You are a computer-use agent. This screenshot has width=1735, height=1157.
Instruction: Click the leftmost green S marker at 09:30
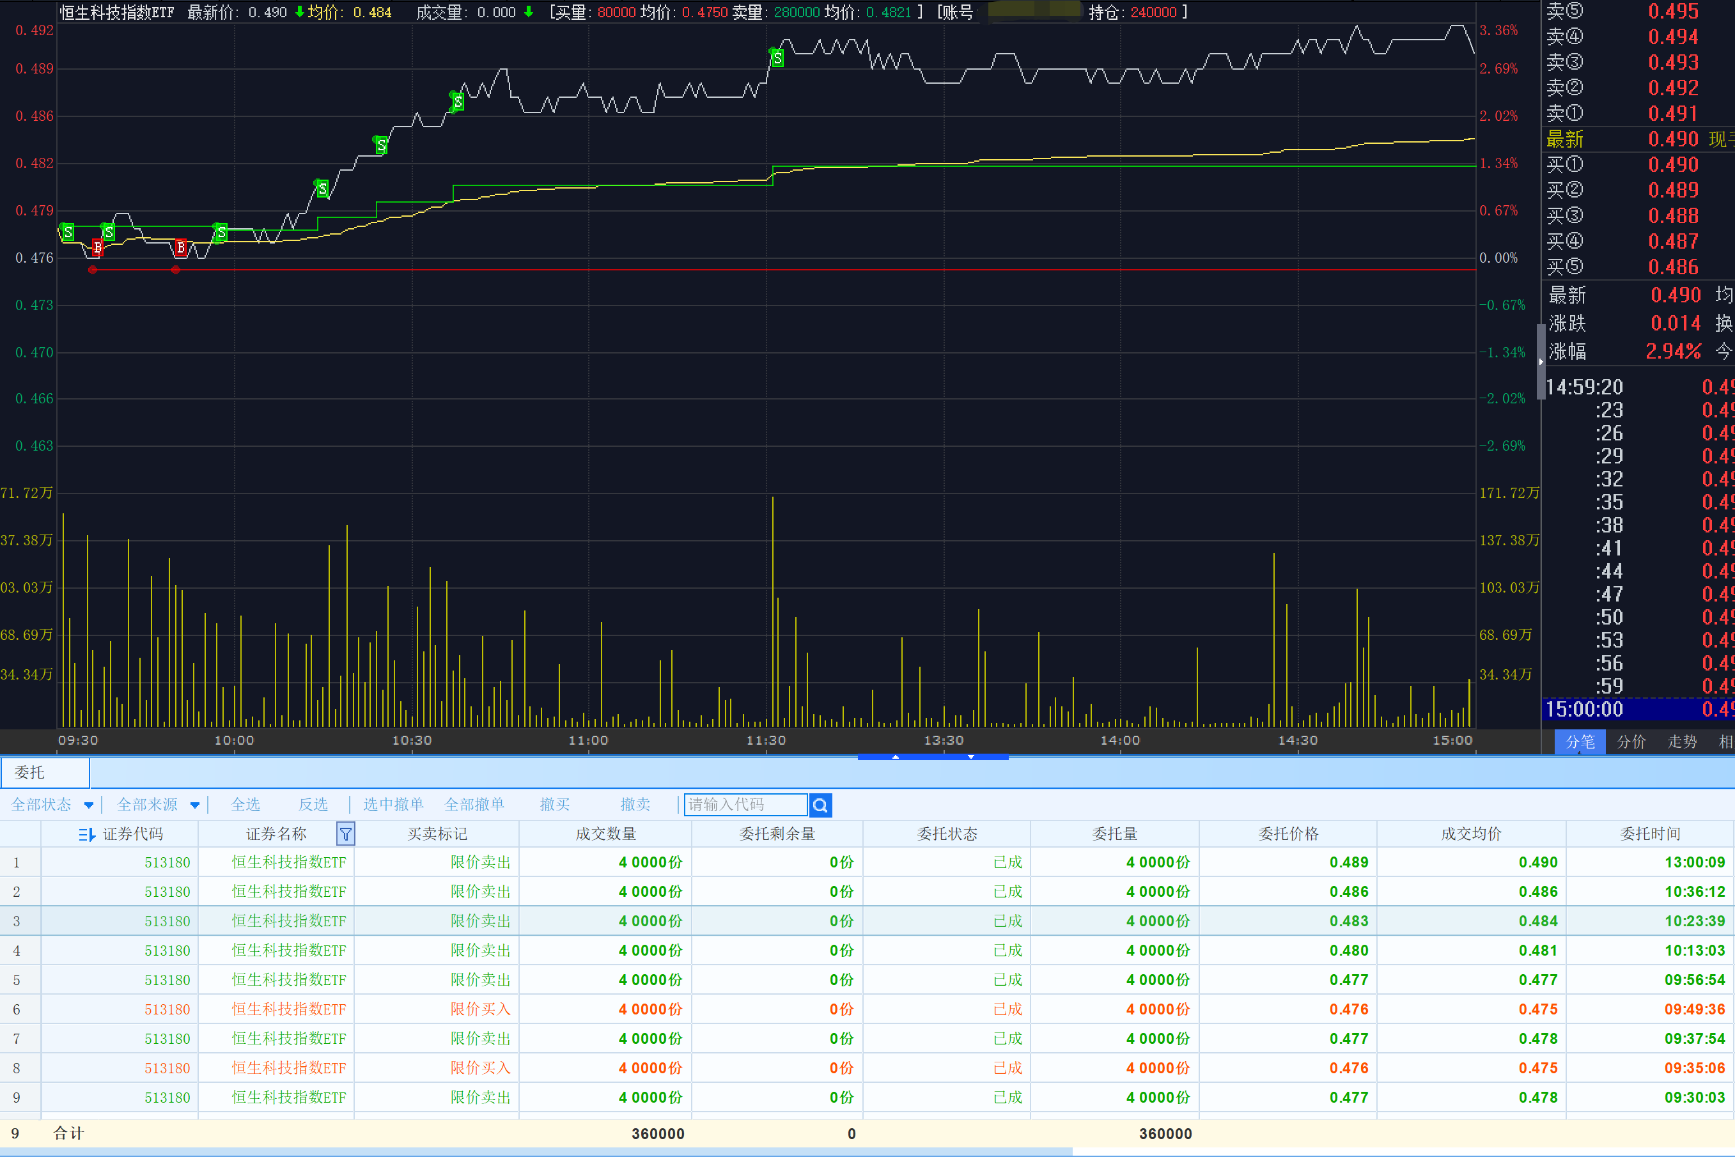coord(67,233)
